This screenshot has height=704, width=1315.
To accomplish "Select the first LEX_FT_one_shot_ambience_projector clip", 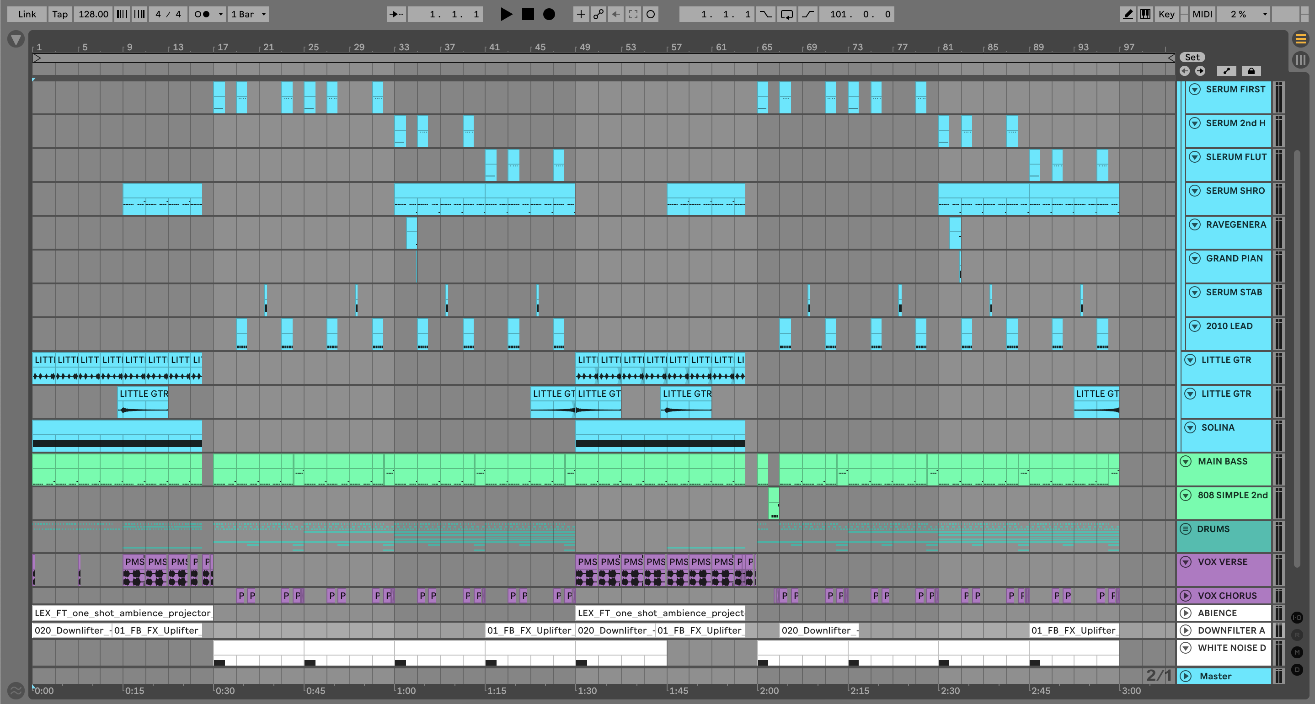I will point(123,613).
